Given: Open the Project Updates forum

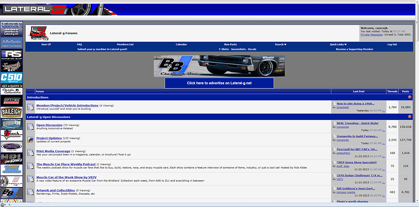Looking at the screenshot, I should point(49,138).
